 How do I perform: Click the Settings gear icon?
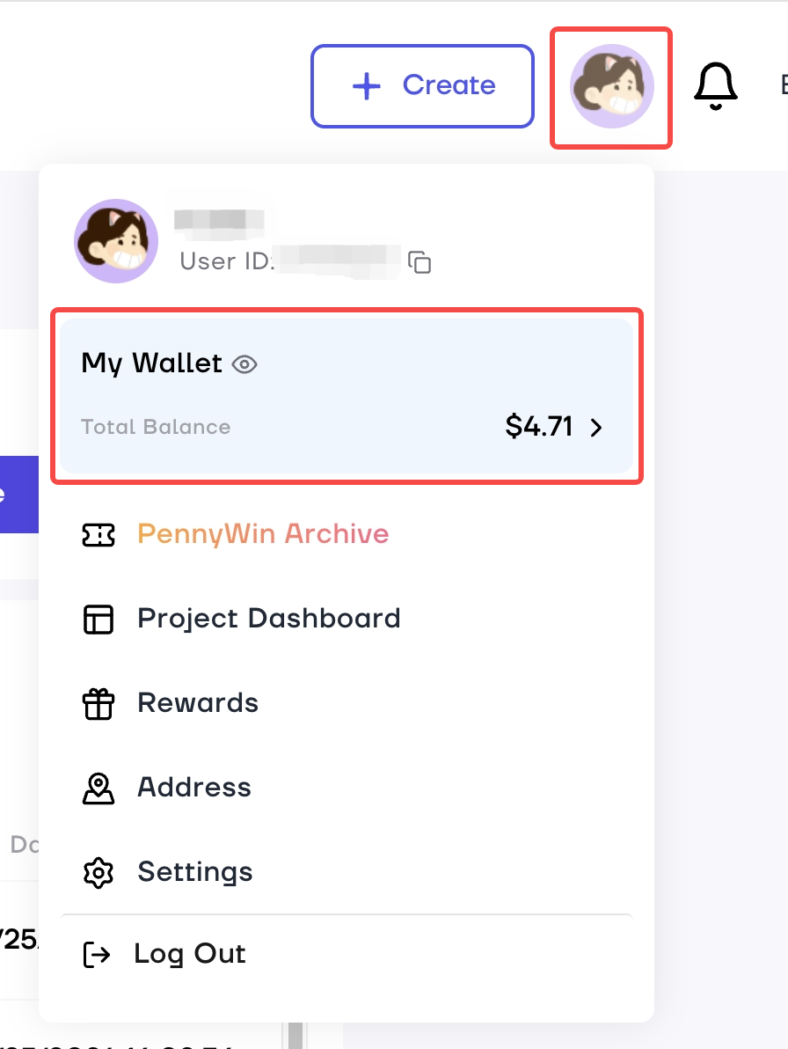point(98,873)
